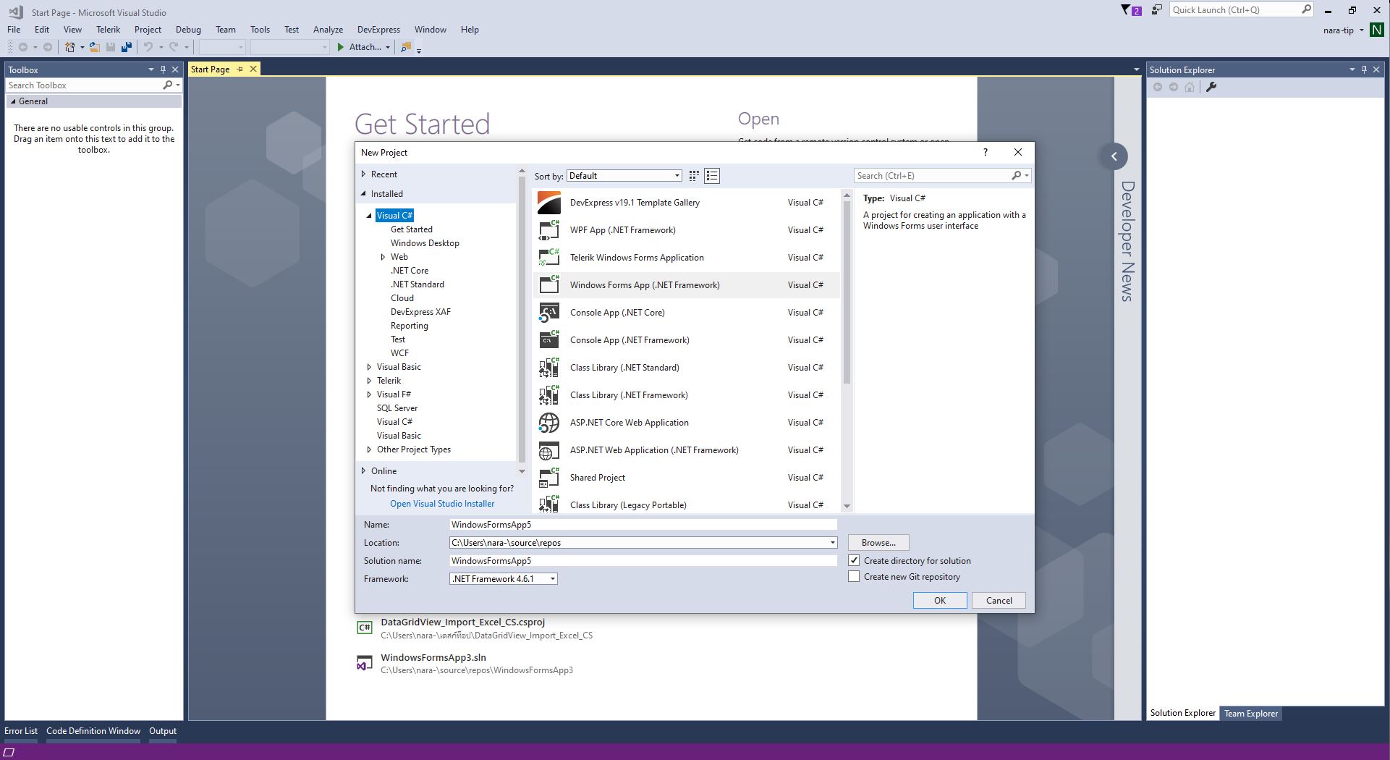Open the DevExpress menu
Viewport: 1390px width, 760px height.
pyautogui.click(x=378, y=30)
